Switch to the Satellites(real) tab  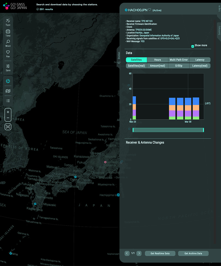136,66
